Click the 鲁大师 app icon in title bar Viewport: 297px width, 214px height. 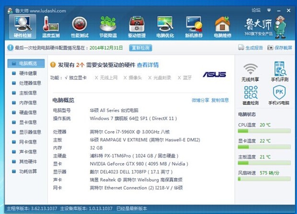click(10, 11)
